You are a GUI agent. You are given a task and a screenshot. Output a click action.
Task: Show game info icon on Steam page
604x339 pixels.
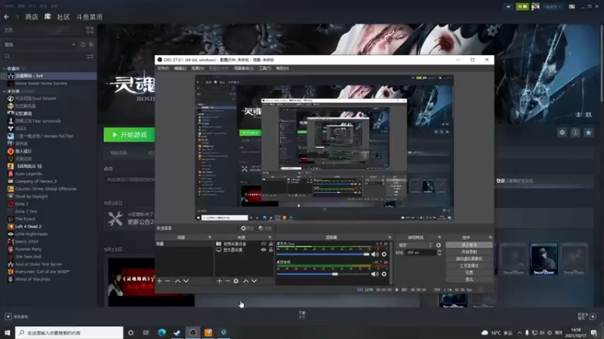click(575, 133)
